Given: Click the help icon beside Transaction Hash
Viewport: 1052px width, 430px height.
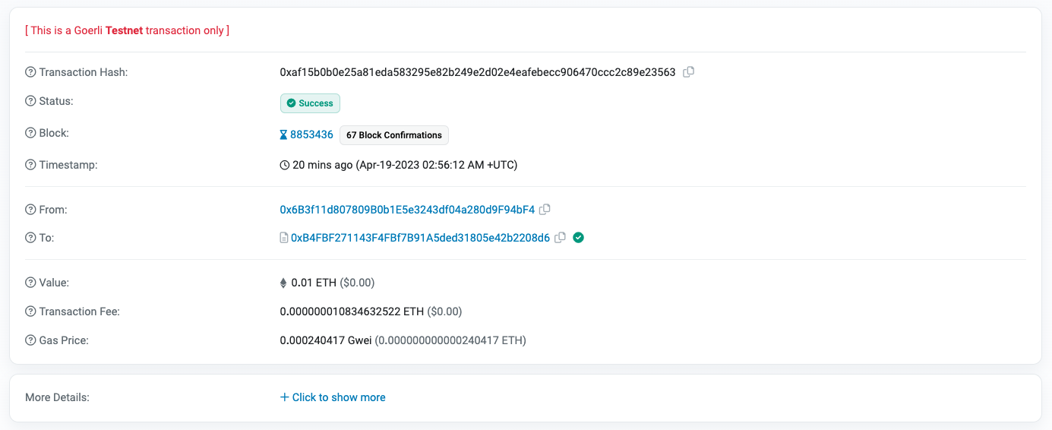Looking at the screenshot, I should pyautogui.click(x=30, y=72).
